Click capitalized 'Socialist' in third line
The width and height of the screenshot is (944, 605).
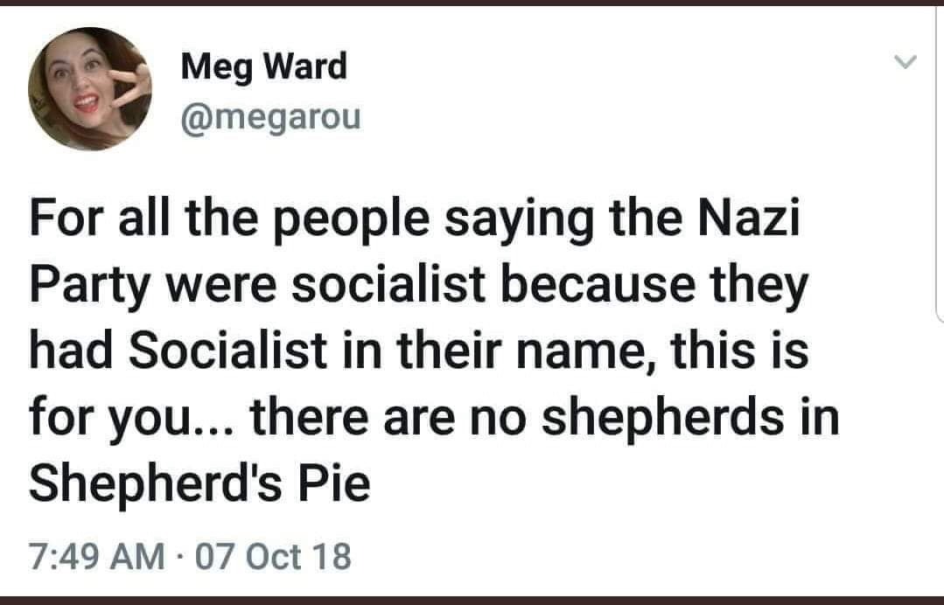[x=227, y=350]
